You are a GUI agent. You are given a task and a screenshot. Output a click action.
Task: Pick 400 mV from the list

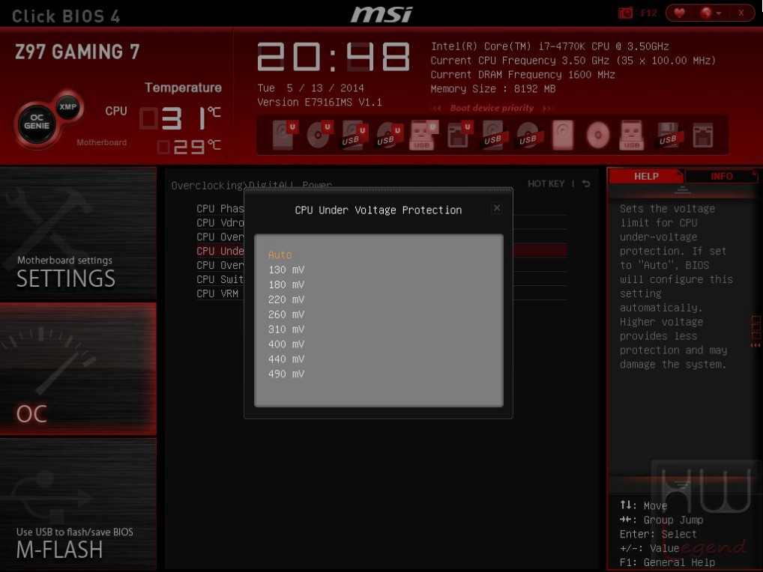pos(286,344)
